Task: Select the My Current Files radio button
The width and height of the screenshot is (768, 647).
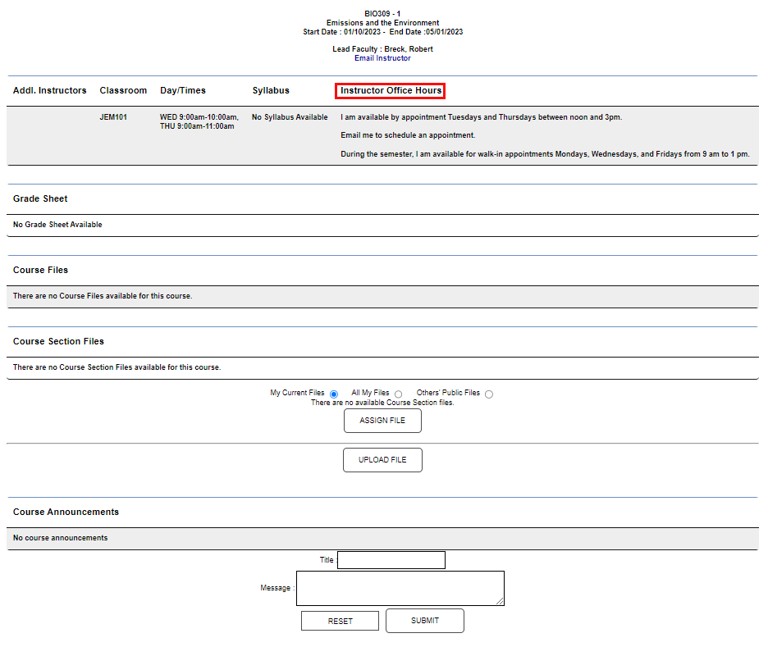Action: click(x=334, y=394)
